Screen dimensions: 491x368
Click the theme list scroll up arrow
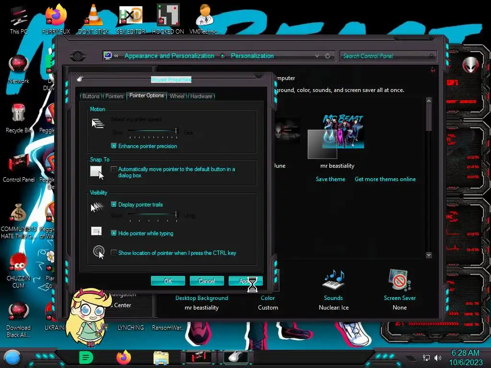click(x=429, y=101)
